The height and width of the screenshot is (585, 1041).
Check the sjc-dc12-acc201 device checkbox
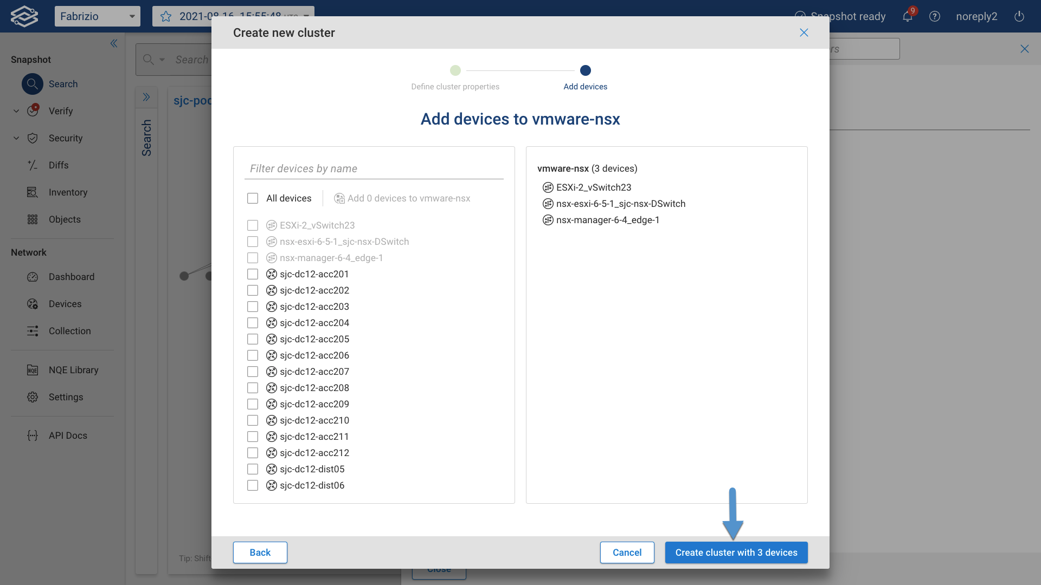[253, 274]
